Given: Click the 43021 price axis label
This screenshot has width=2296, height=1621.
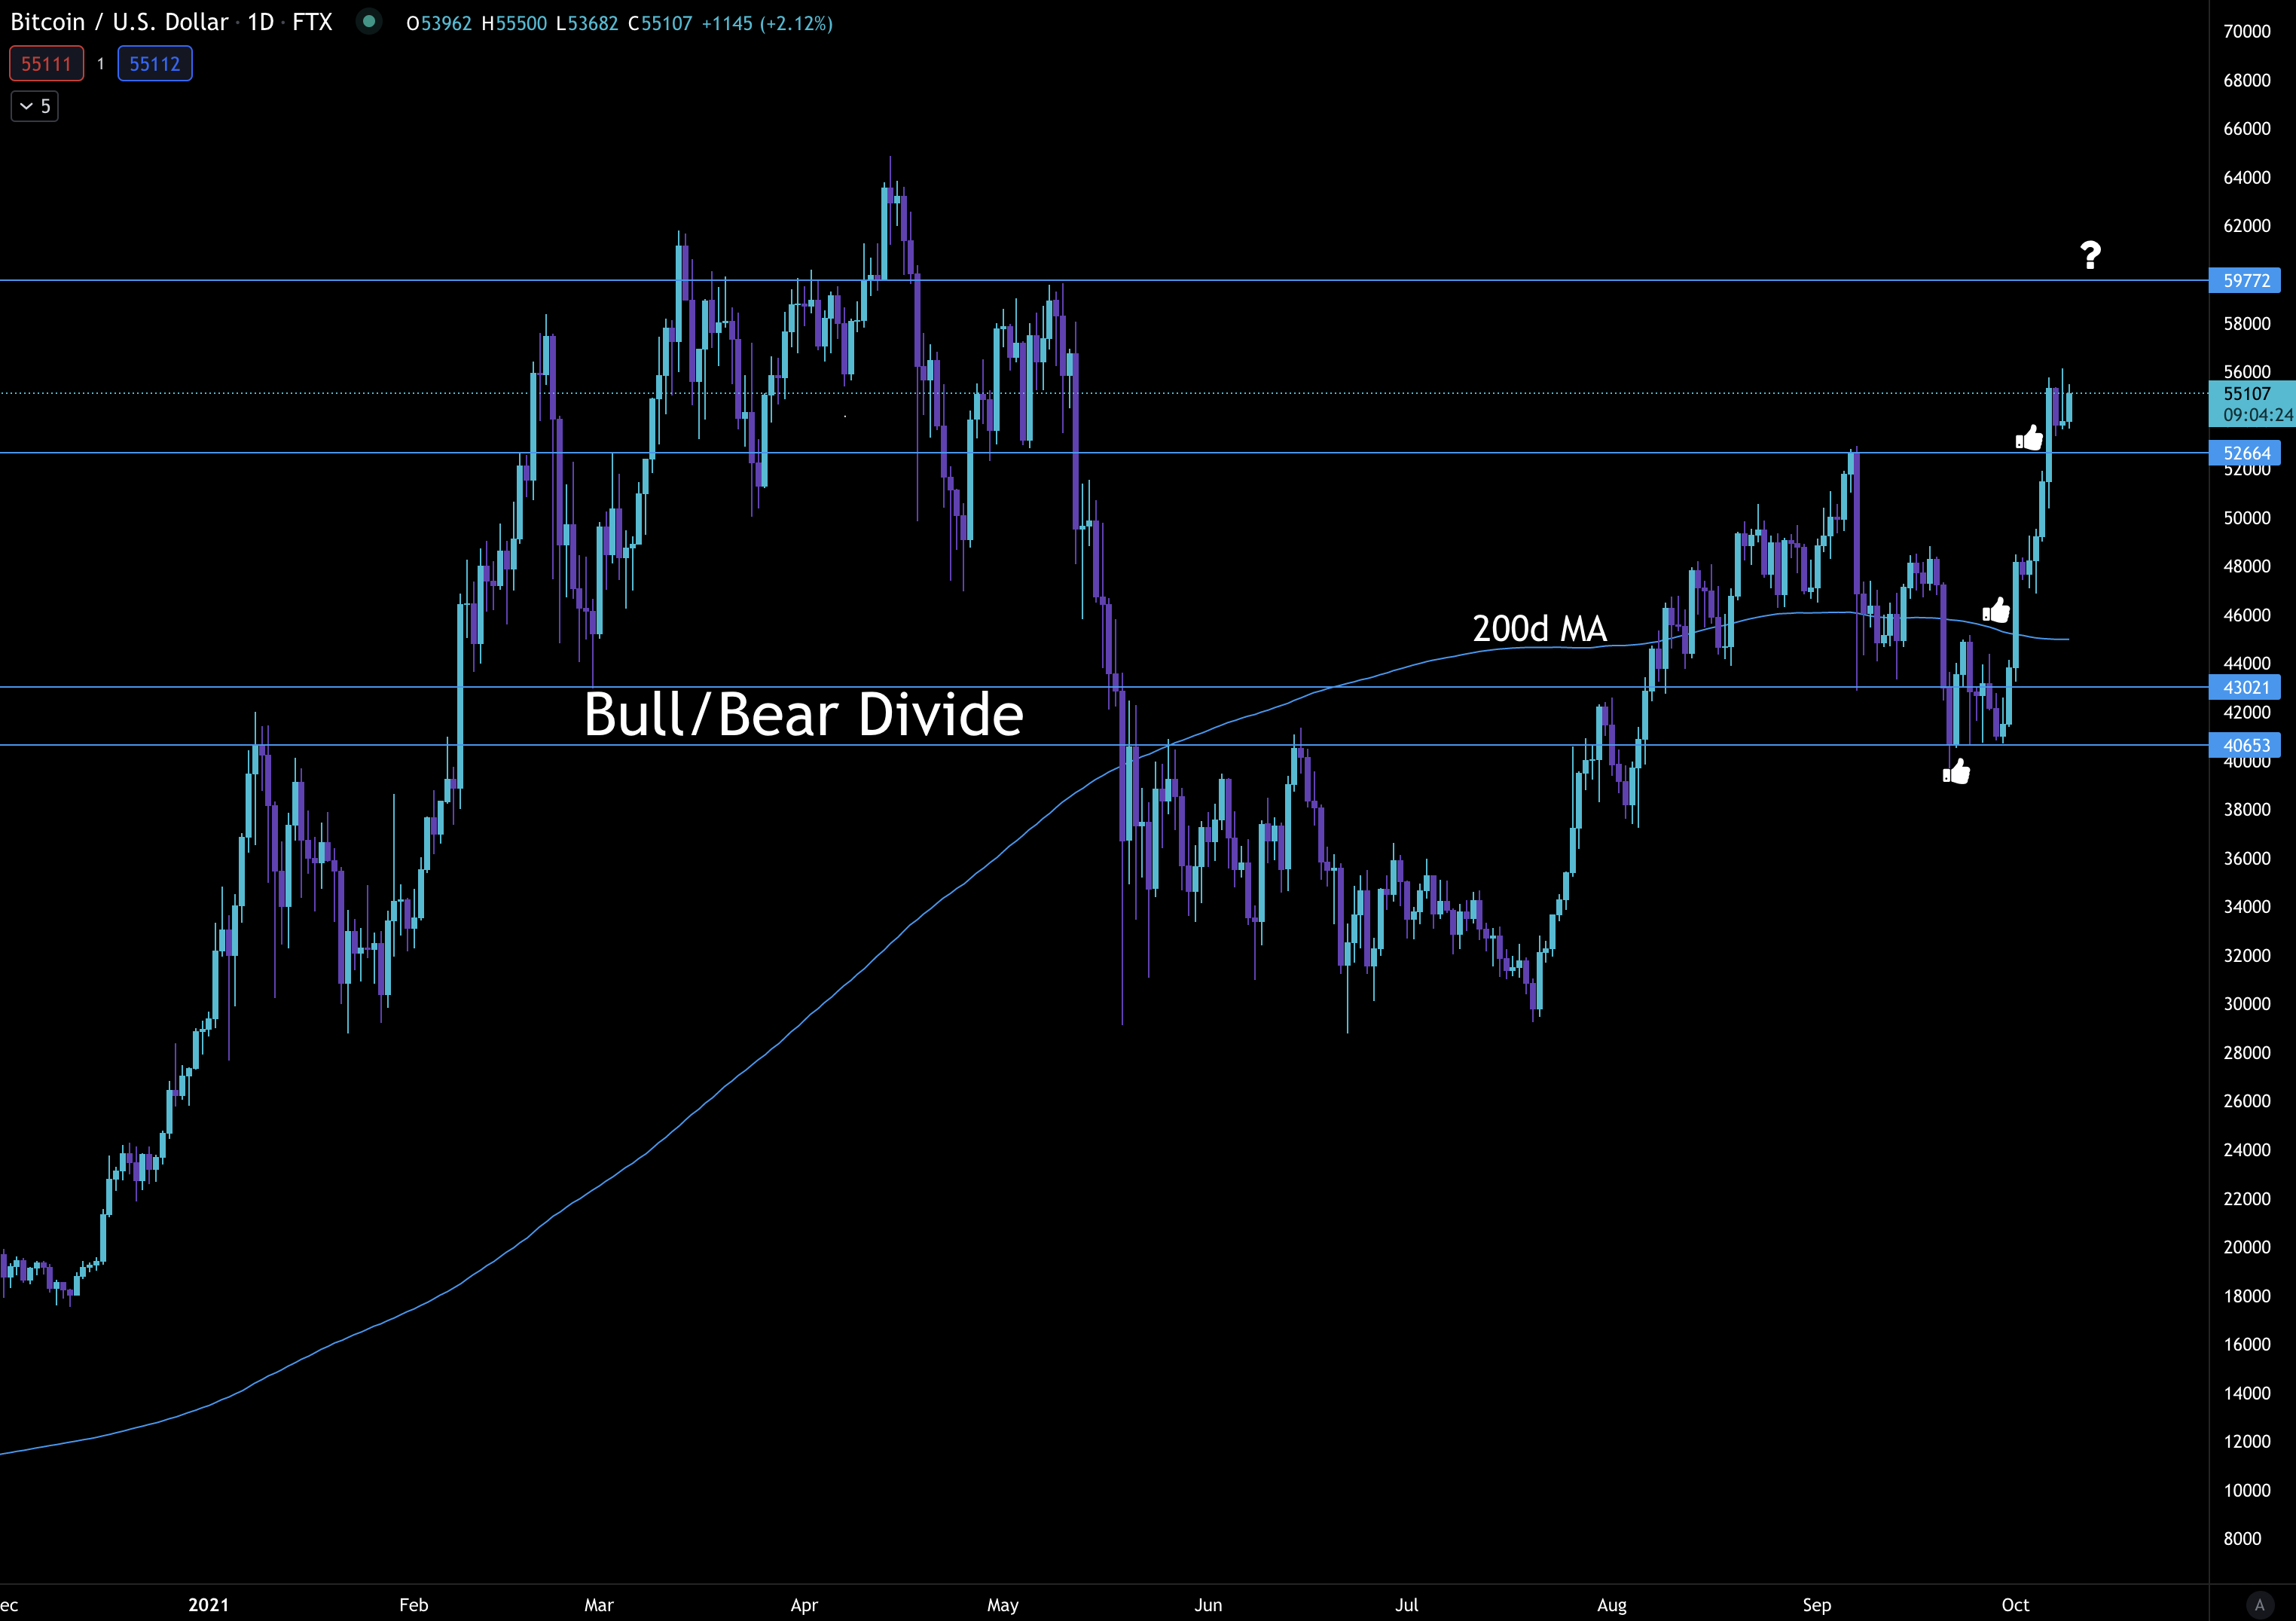Looking at the screenshot, I should tap(2246, 687).
